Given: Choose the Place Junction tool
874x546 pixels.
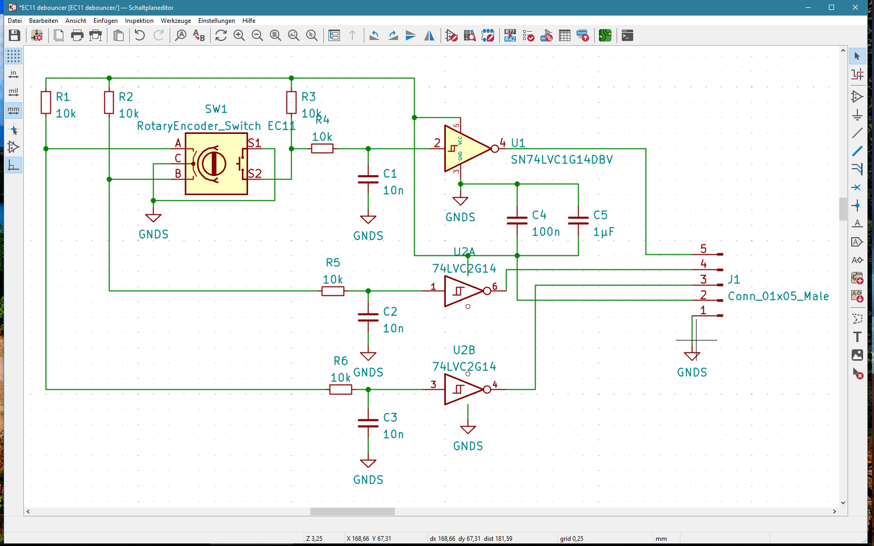Looking at the screenshot, I should point(857,206).
